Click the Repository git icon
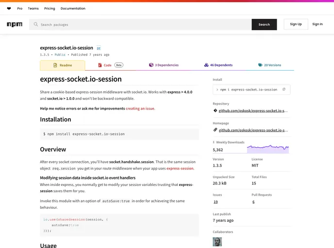 click(x=215, y=110)
